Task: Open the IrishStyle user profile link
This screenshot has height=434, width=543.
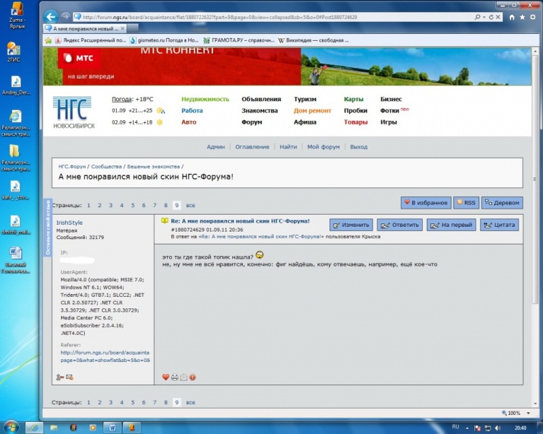Action: (x=69, y=222)
